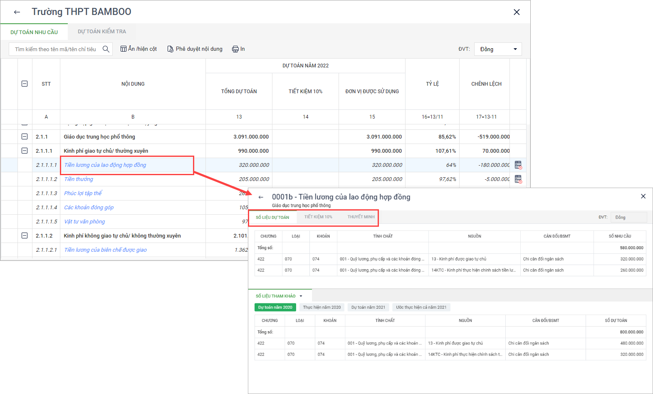This screenshot has height=394, width=653.
Task: Open detail table icon for row 2.1.1.1.1
Action: pos(518,165)
